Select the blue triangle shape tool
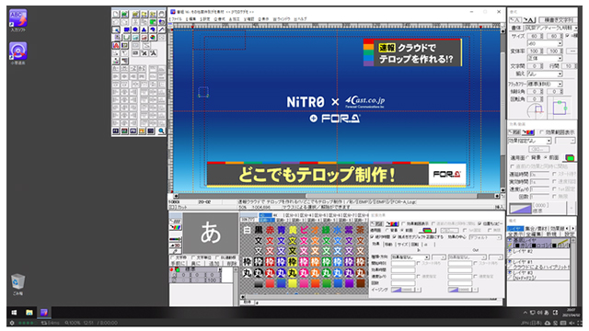Screen dimensions: 589x331 coord(144,29)
